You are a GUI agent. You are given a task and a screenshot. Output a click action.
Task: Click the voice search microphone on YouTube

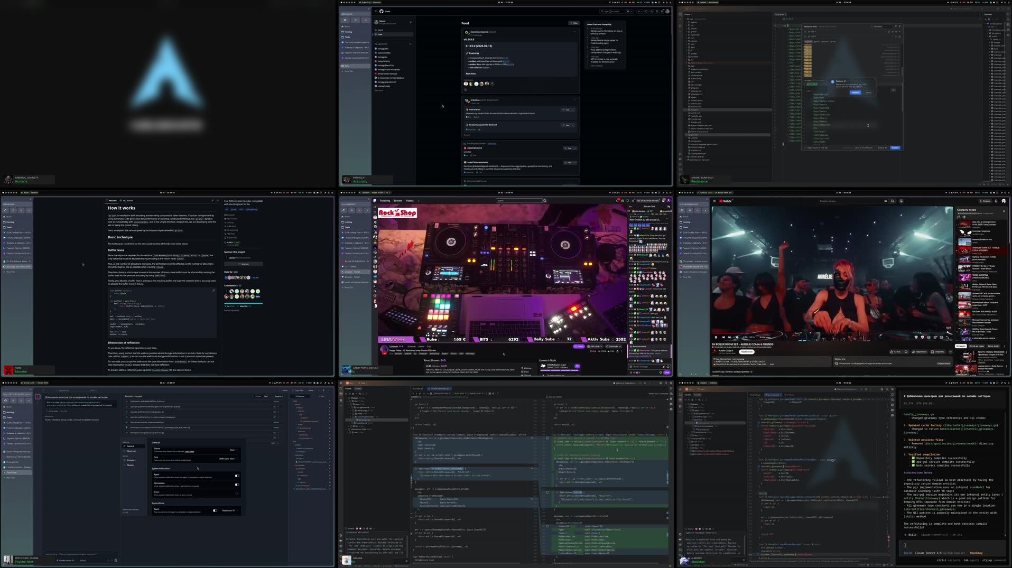pyautogui.click(x=902, y=201)
